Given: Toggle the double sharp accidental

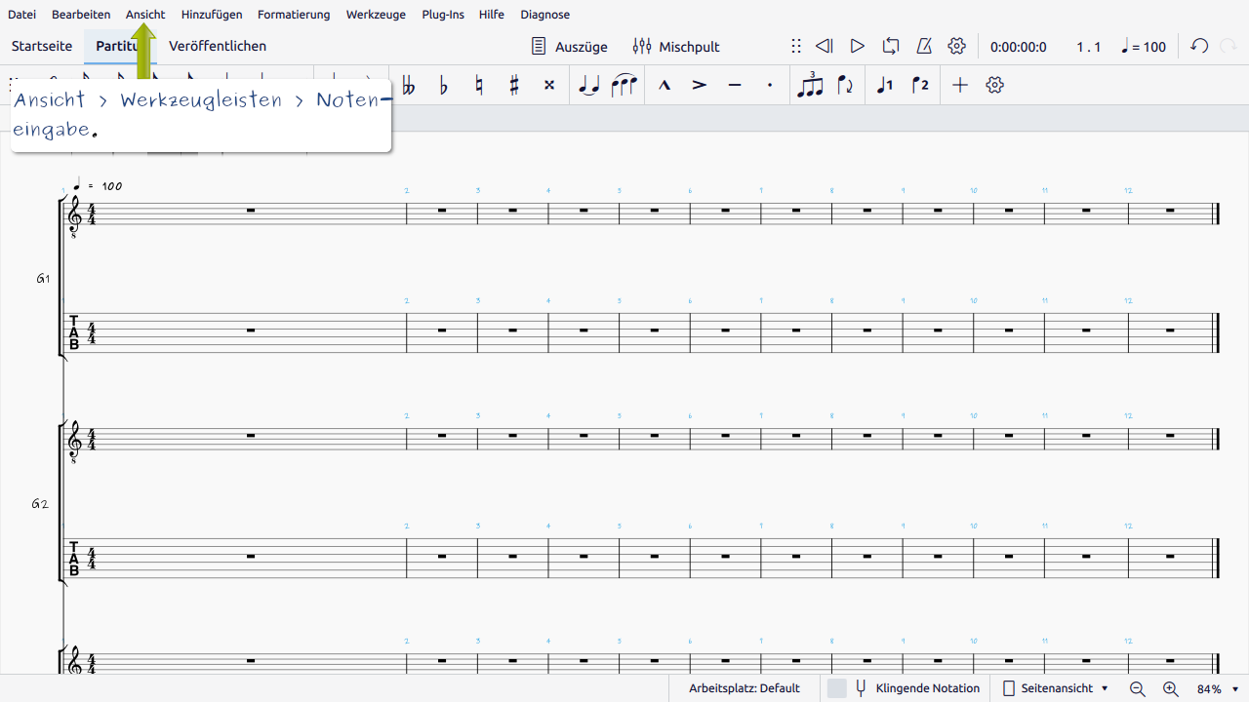Looking at the screenshot, I should click(549, 86).
